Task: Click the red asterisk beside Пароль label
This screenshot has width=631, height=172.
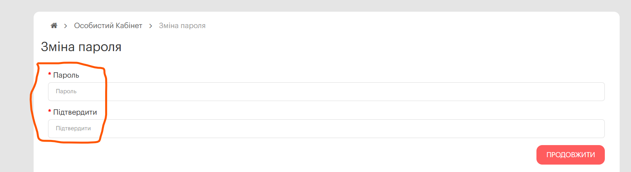Action: [x=50, y=74]
